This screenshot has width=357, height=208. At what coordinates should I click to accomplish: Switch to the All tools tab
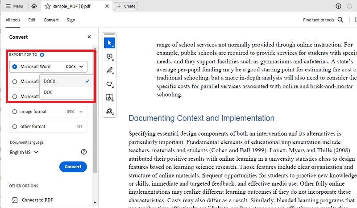(x=13, y=20)
